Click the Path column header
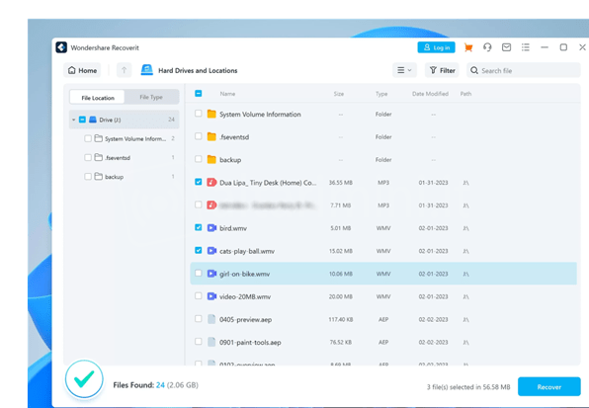Image resolution: width=589 pixels, height=408 pixels. pyautogui.click(x=465, y=94)
